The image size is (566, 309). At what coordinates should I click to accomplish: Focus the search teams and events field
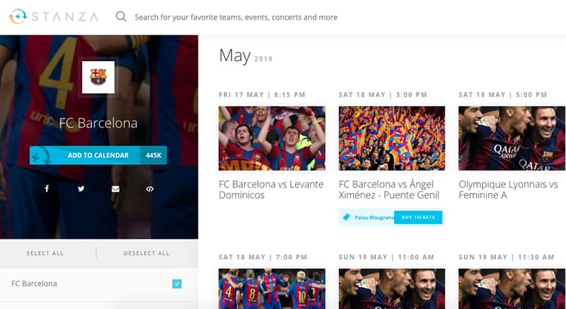pyautogui.click(x=236, y=17)
